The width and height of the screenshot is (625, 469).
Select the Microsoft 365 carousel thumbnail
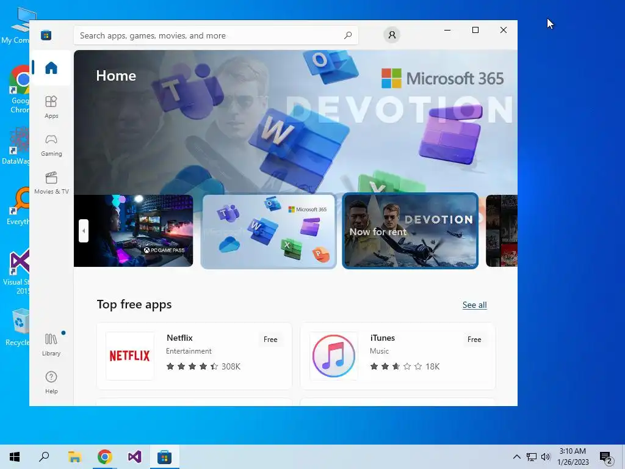point(269,231)
